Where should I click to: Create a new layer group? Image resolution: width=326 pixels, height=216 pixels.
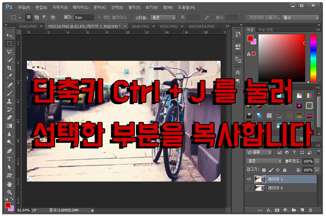(x=294, y=210)
